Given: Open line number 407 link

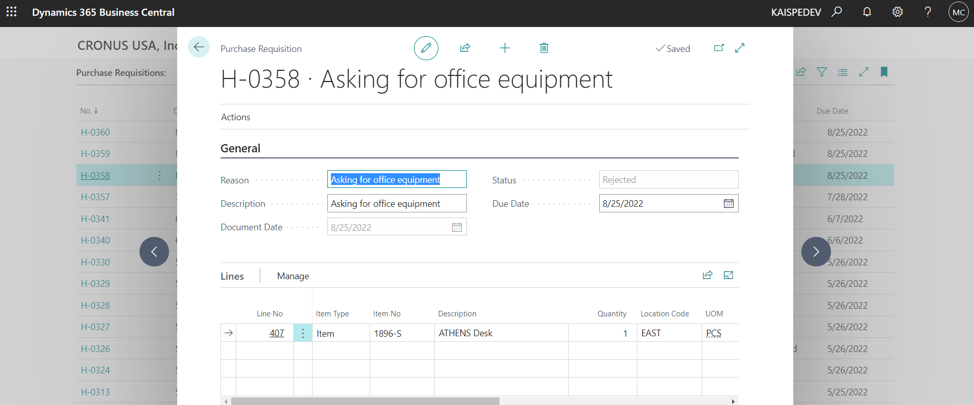Looking at the screenshot, I should click(276, 333).
